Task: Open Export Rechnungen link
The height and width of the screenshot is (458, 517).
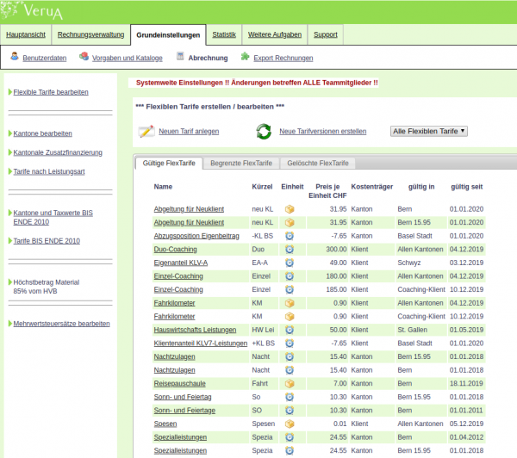Action: [283, 58]
